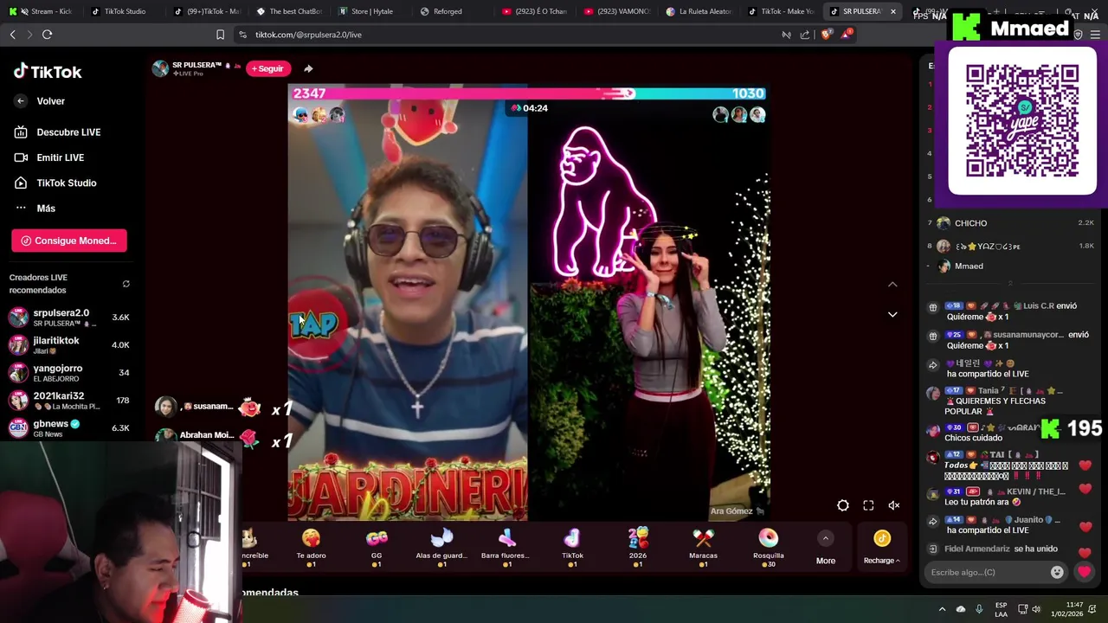Viewport: 1108px width, 623px height.
Task: Send the Barra fluorescente gift
Action: click(x=506, y=548)
